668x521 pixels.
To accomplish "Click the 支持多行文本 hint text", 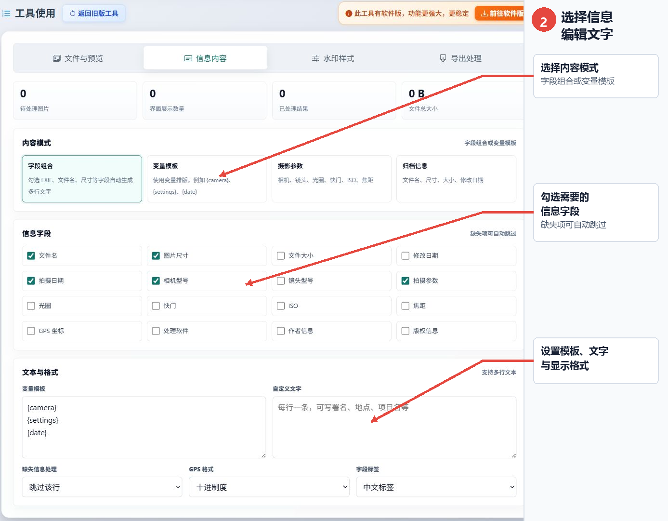I will [x=499, y=373].
